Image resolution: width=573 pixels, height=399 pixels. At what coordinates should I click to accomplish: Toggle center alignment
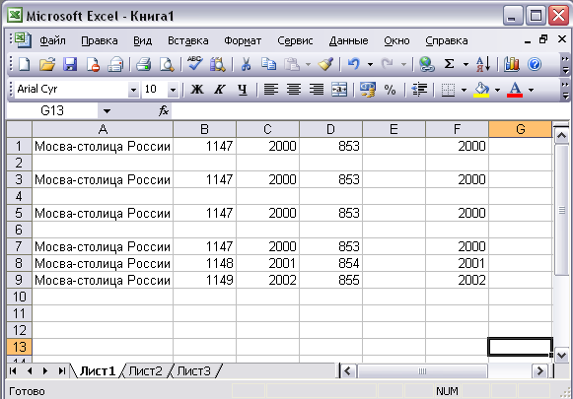[294, 90]
